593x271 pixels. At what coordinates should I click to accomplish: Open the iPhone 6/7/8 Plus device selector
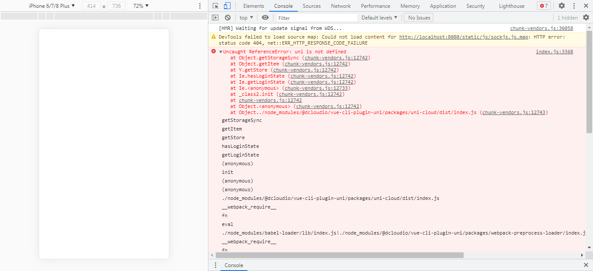52,6
